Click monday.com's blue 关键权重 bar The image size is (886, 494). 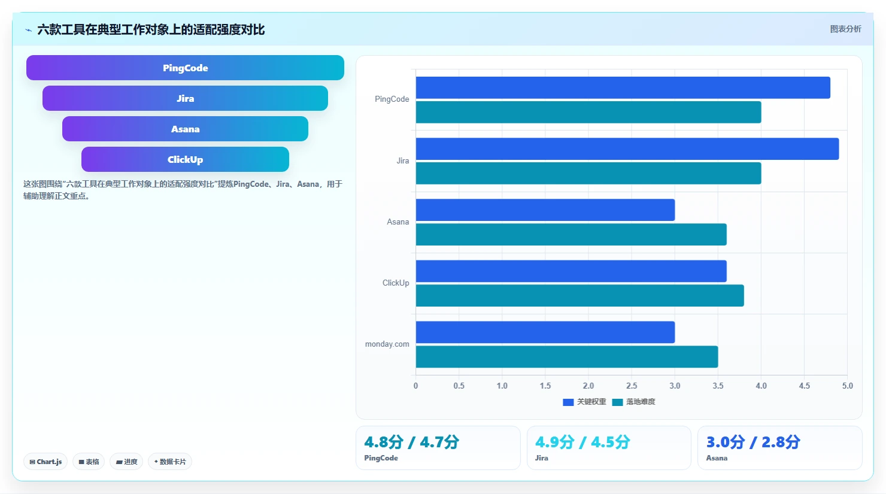pyautogui.click(x=545, y=332)
